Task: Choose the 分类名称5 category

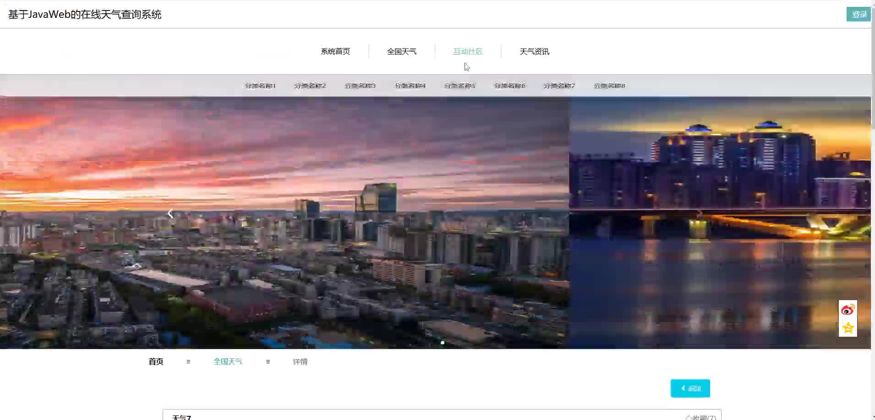Action: pos(460,86)
